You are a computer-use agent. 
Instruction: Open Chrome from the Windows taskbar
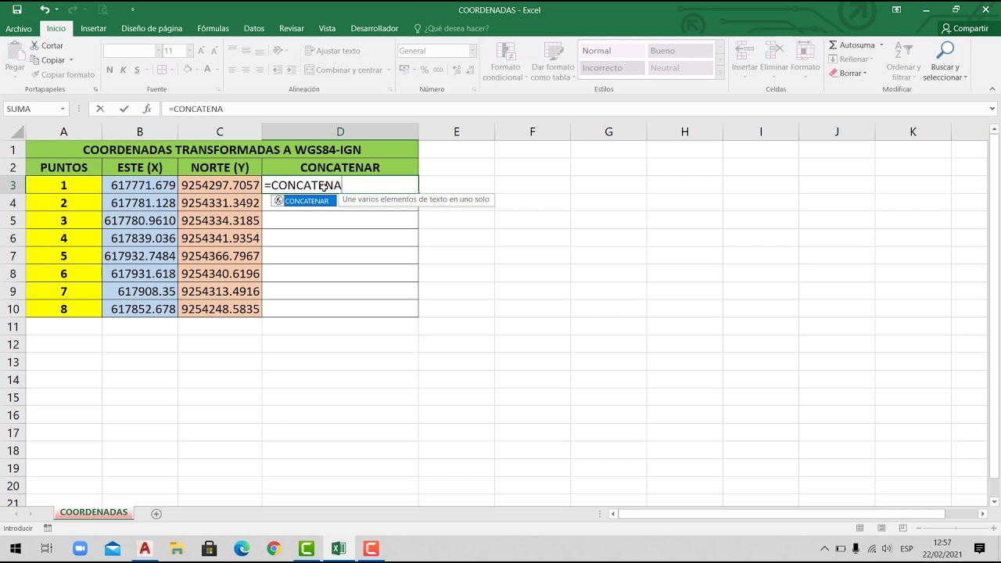coord(273,549)
